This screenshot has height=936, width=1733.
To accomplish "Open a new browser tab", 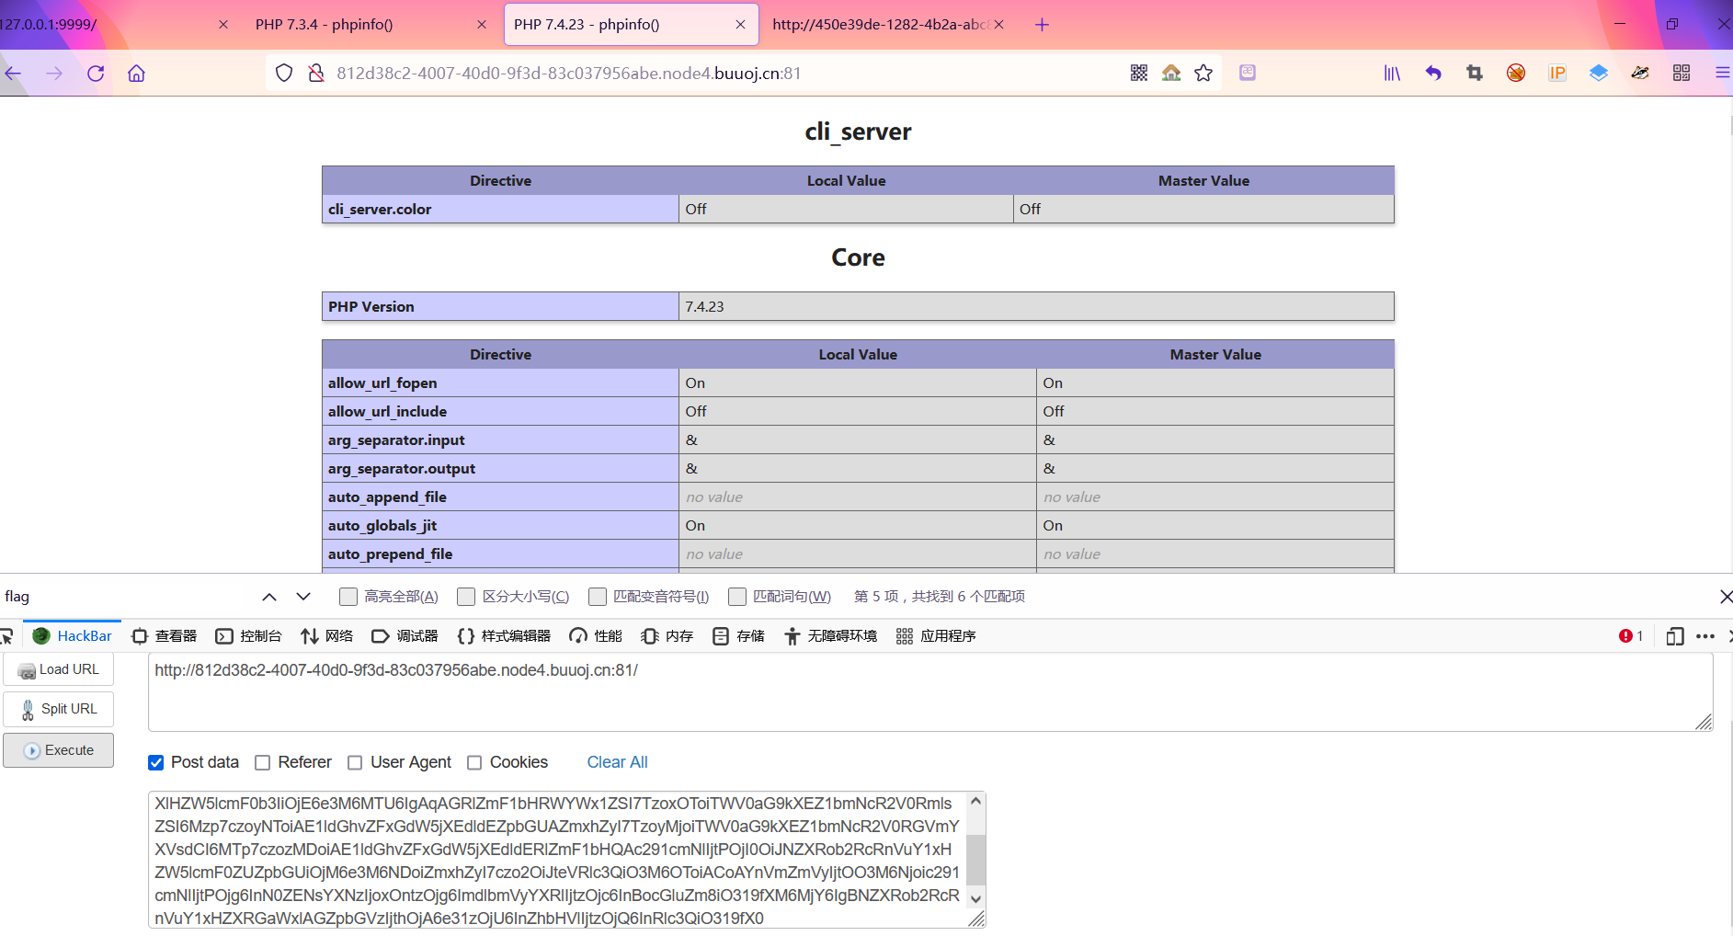I will [x=1042, y=25].
